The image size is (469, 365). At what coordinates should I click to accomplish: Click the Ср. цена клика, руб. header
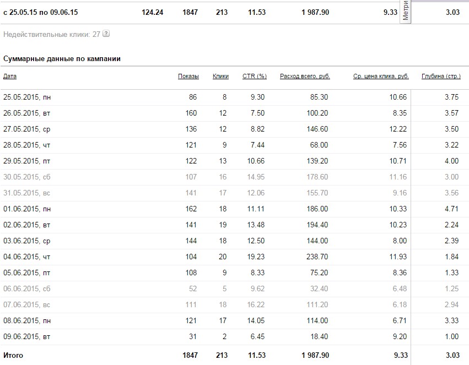(381, 77)
